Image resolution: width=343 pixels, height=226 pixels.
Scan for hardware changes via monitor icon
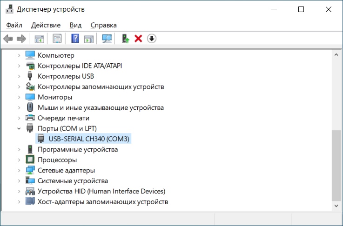click(x=107, y=39)
